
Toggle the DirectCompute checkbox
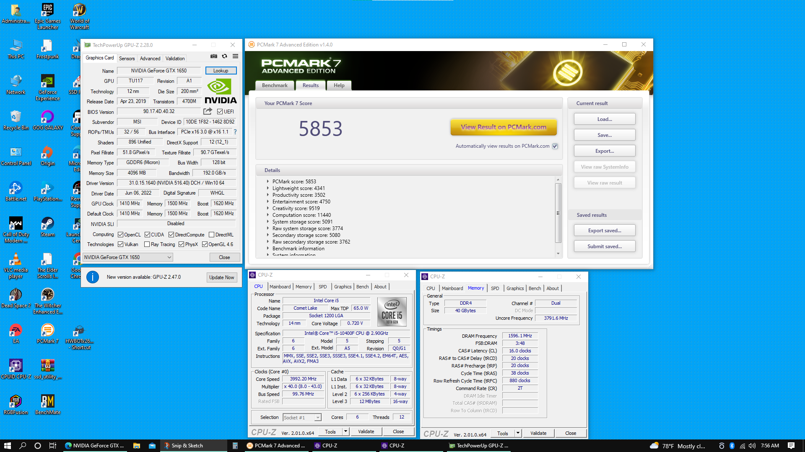(x=171, y=235)
